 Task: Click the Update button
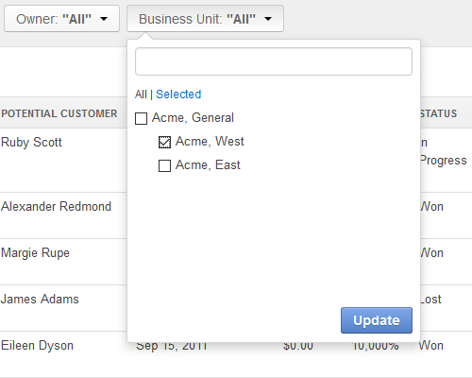pos(377,320)
